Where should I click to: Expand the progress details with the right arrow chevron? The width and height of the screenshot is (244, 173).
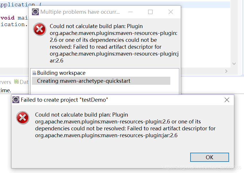click(226, 71)
